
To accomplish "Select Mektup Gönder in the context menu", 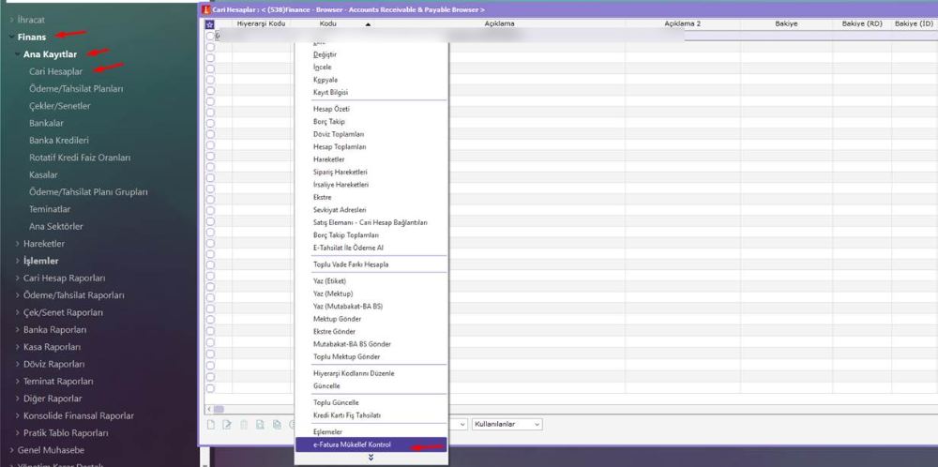I will (337, 319).
